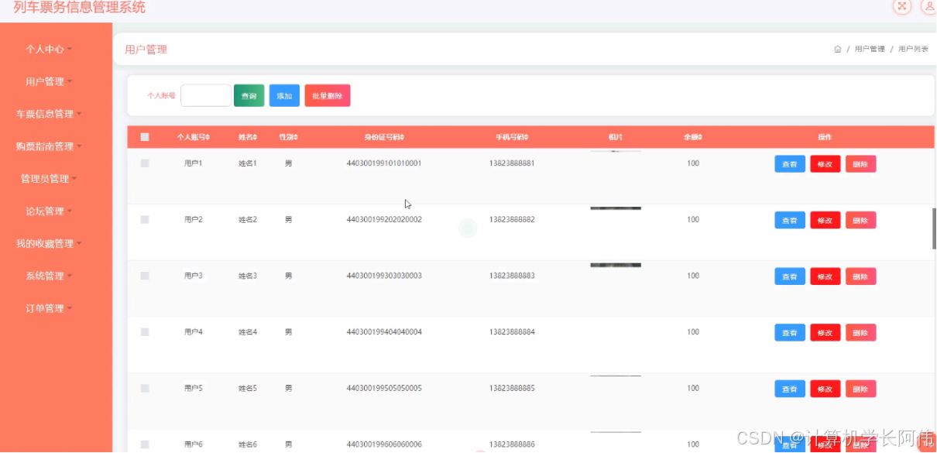Viewport: 937px width, 453px height.
Task: Click the photo thumbnail in 用户2 row
Action: click(x=616, y=208)
